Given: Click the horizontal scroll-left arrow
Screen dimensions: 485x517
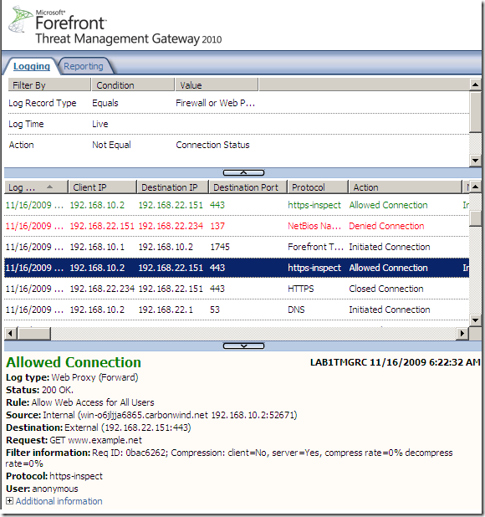Looking at the screenshot, I should [x=11, y=333].
